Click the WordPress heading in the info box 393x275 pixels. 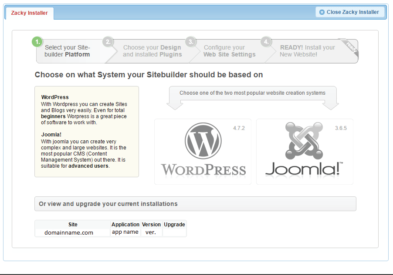[x=55, y=97]
